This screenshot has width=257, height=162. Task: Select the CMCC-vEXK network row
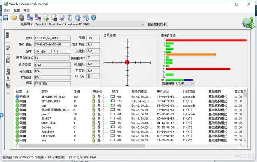129,123
